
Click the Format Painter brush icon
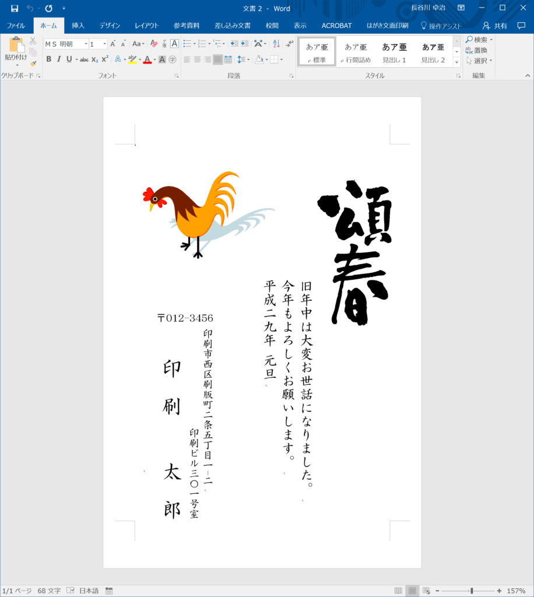click(33, 63)
